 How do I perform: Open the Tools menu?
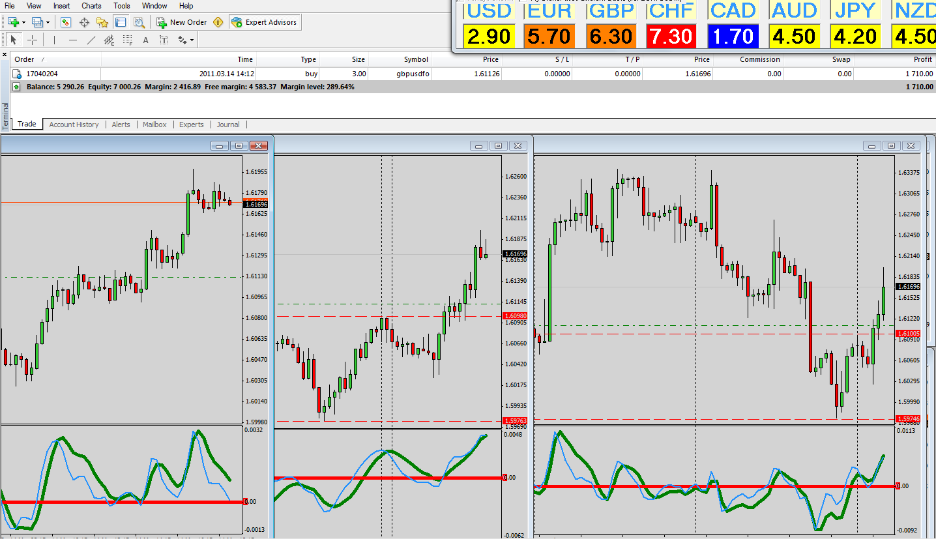coord(122,6)
